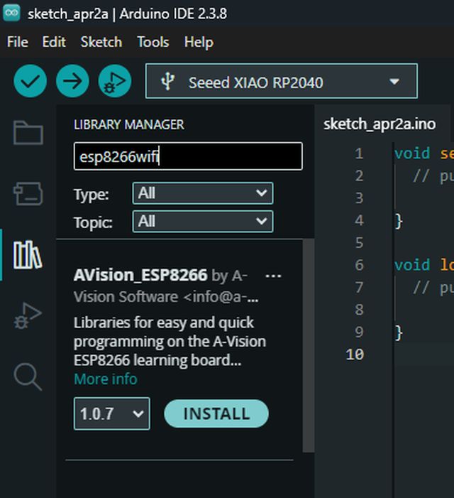
Task: Click the LIBRARY MANAGER panel heading
Action: [128, 124]
